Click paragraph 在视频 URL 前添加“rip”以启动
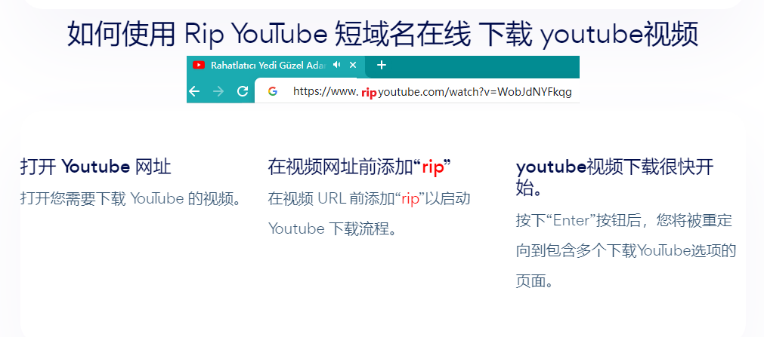This screenshot has height=337, width=764. click(369, 199)
